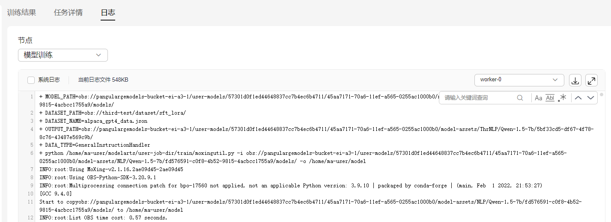
Task: Select the 日志 tab
Action: [108, 12]
